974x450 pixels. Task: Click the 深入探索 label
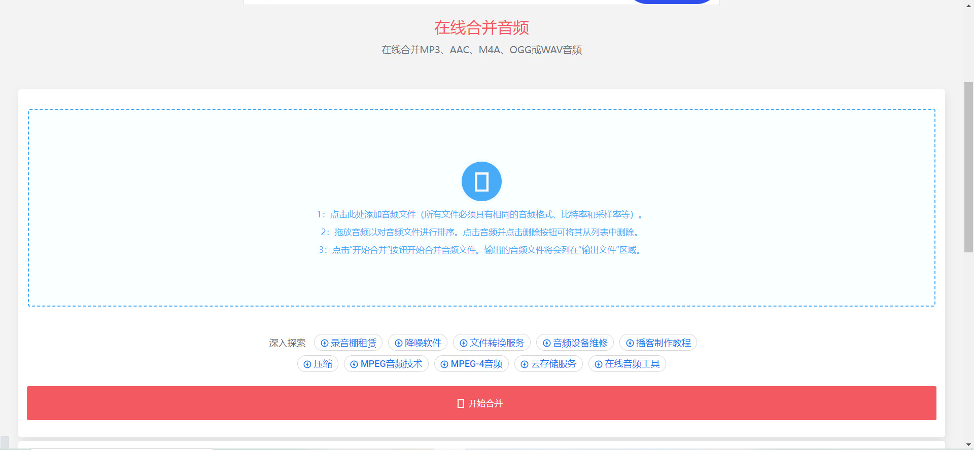coord(287,343)
